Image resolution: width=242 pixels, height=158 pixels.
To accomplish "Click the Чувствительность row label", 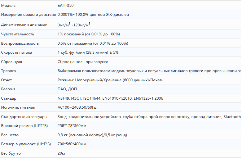I will pyautogui.click(x=18, y=34).
